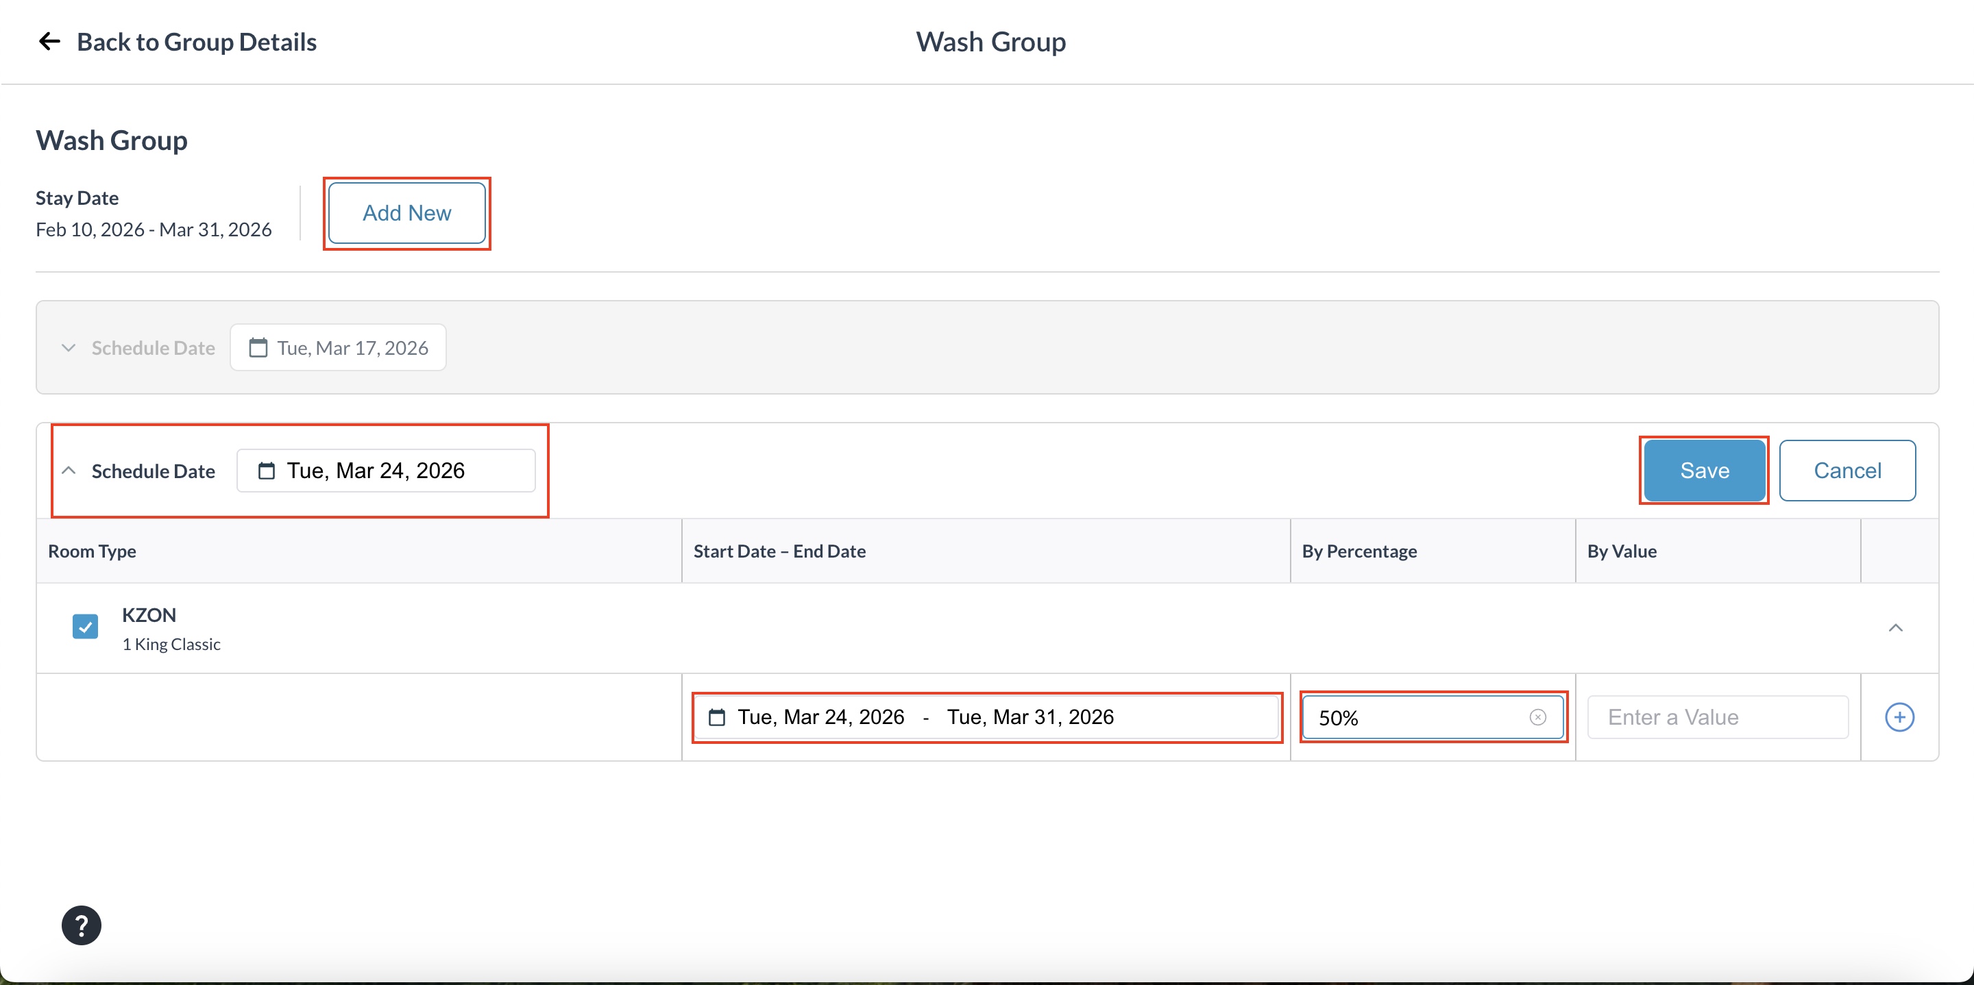Screen dimensions: 1974x985
Task: Select start date Tue, Mar 24, 2026 in range
Action: click(820, 717)
